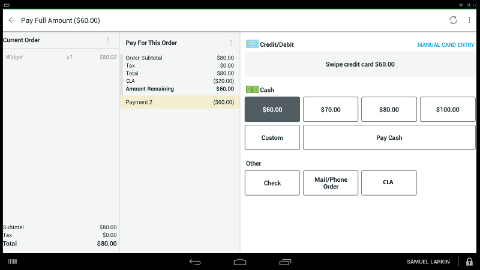Select the CLA payment button
This screenshot has height=270, width=480.
point(389,183)
